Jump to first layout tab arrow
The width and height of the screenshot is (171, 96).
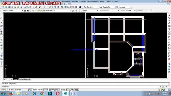click(x=5, y=79)
